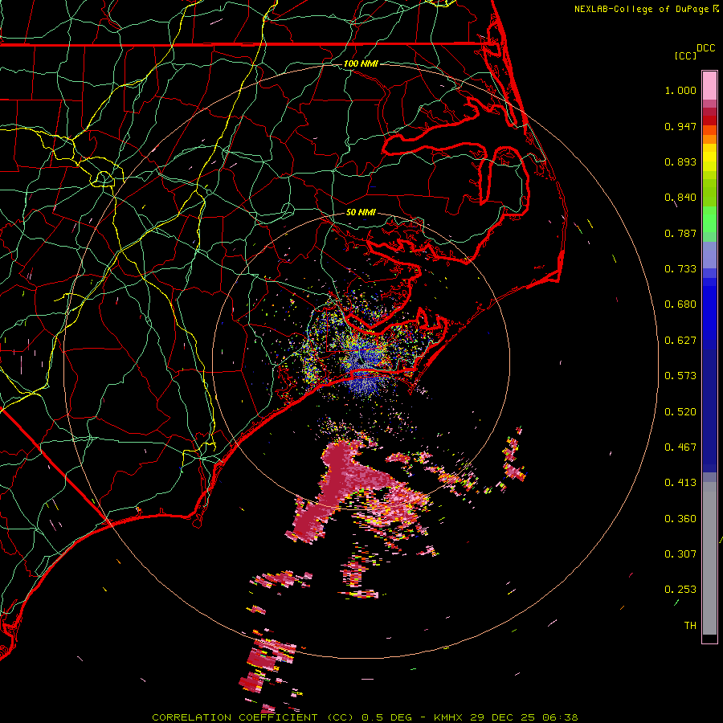Click the light pink swatch at the scale top
The height and width of the screenshot is (723, 723).
[709, 86]
